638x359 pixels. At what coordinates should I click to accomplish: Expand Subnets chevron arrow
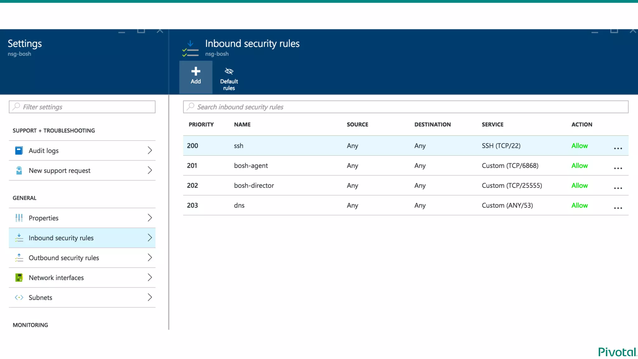pyautogui.click(x=150, y=298)
